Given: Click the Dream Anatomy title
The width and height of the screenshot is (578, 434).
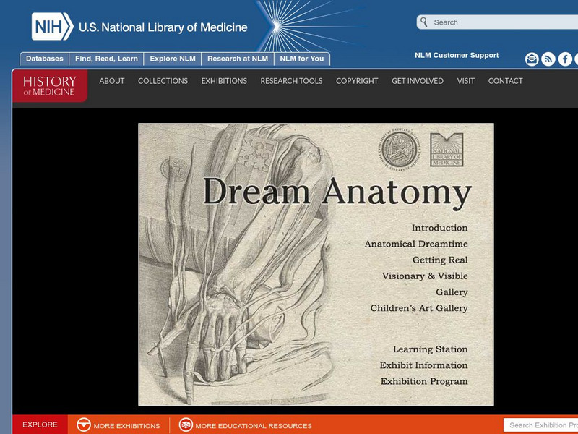Looking at the screenshot, I should (x=337, y=193).
